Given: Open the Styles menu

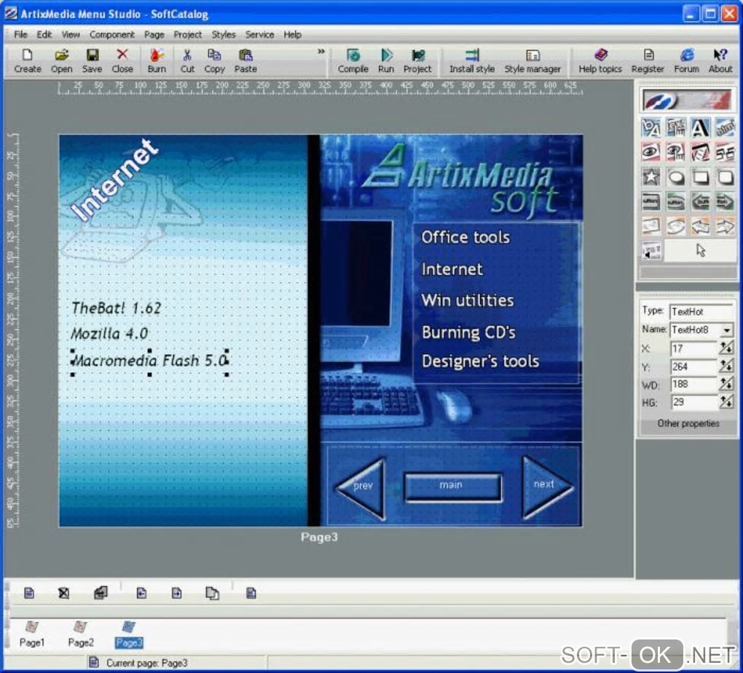Looking at the screenshot, I should [x=223, y=35].
